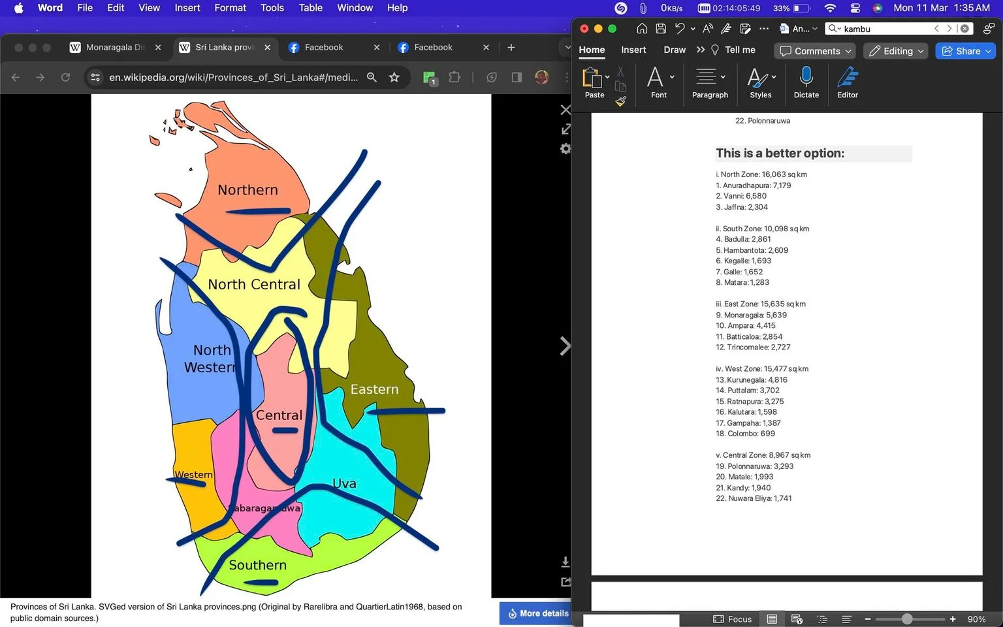
Task: Open the more options ellipsis in Word's title bar
Action: click(x=764, y=29)
